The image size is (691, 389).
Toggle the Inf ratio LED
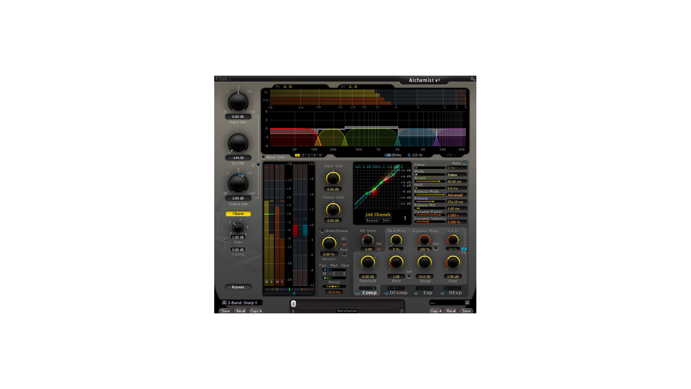(x=409, y=276)
